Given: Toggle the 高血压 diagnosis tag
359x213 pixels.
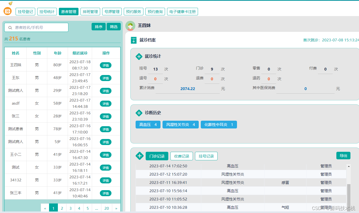Looking at the screenshot, I should [x=148, y=124].
